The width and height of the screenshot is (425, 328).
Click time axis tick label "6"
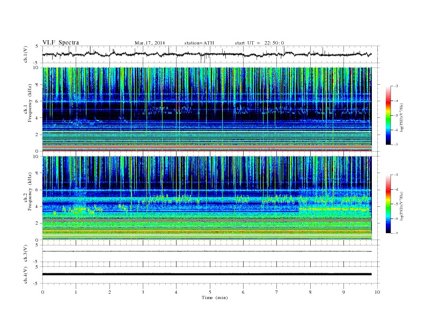tap(243, 292)
